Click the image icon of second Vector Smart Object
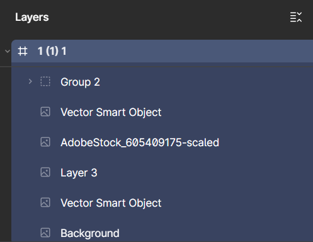The image size is (313, 242). (45, 202)
